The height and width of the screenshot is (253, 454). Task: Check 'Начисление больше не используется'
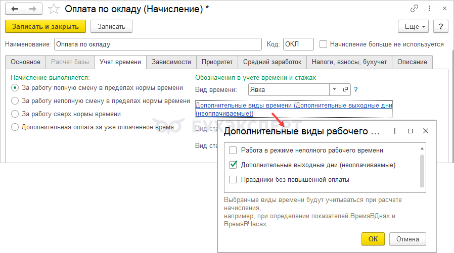click(324, 44)
